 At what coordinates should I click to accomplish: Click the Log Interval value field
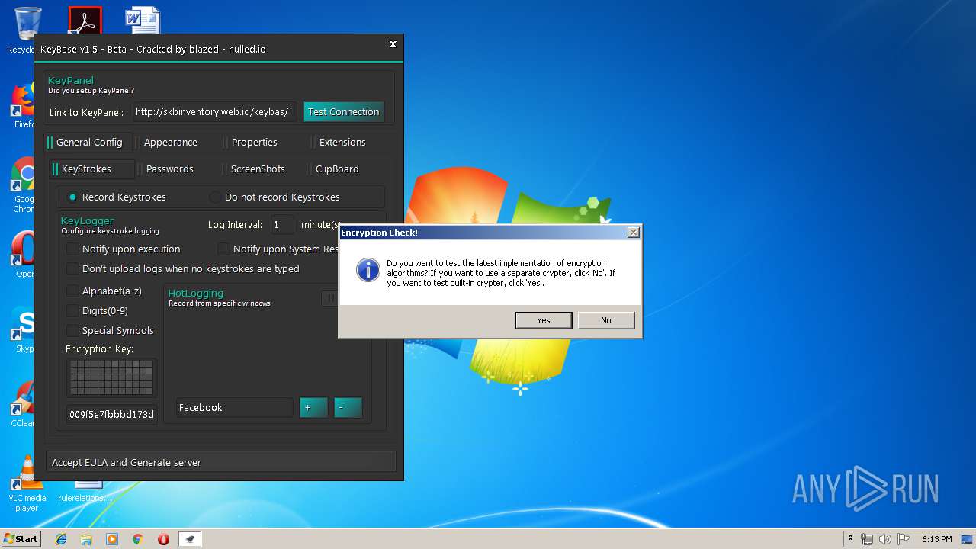pos(282,225)
